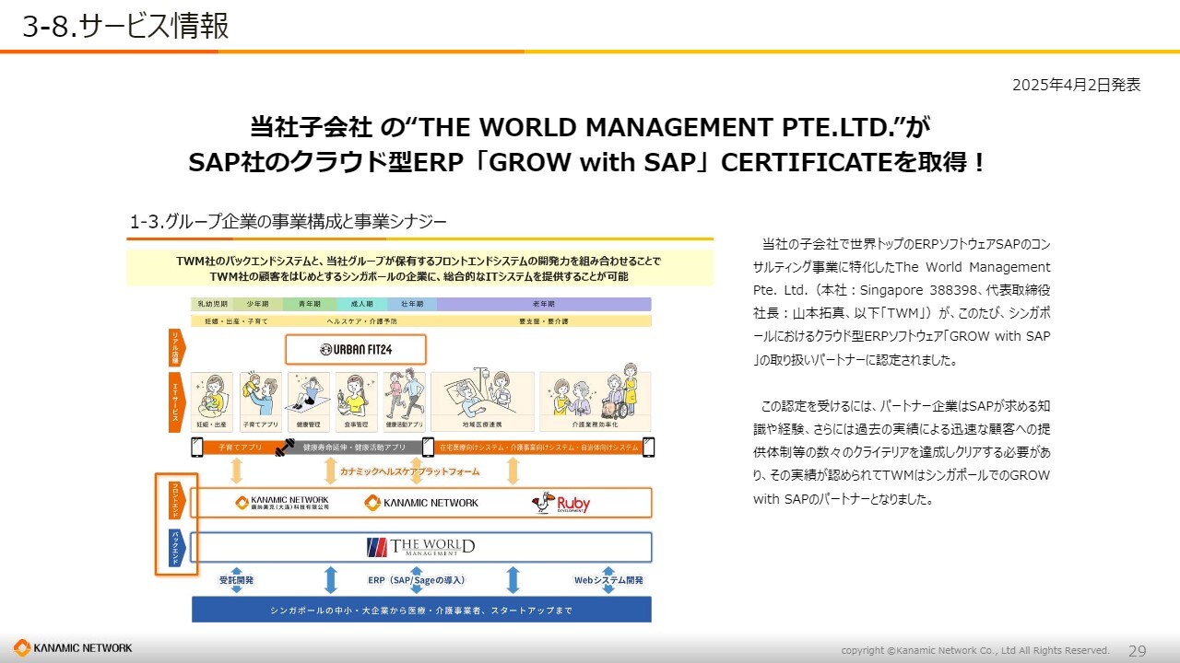Click the center Kanamic Network logo in the frontend row

421,503
